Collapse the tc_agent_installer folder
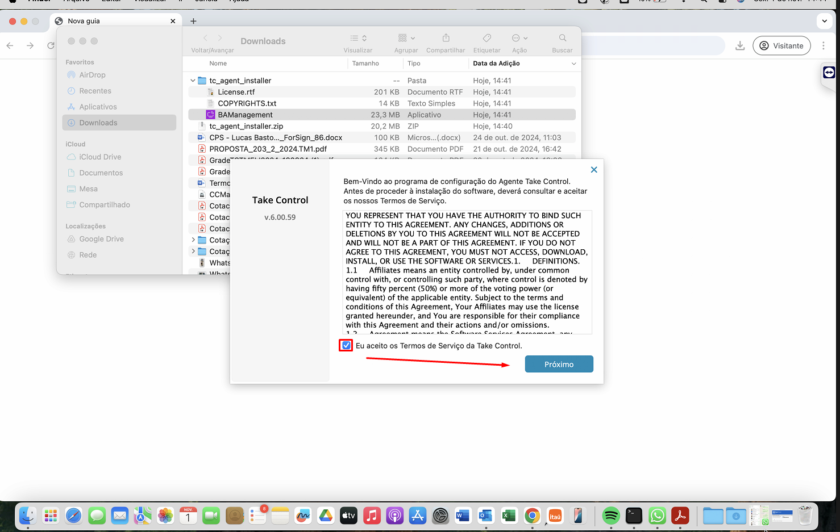Image resolution: width=840 pixels, height=532 pixels. [x=193, y=81]
